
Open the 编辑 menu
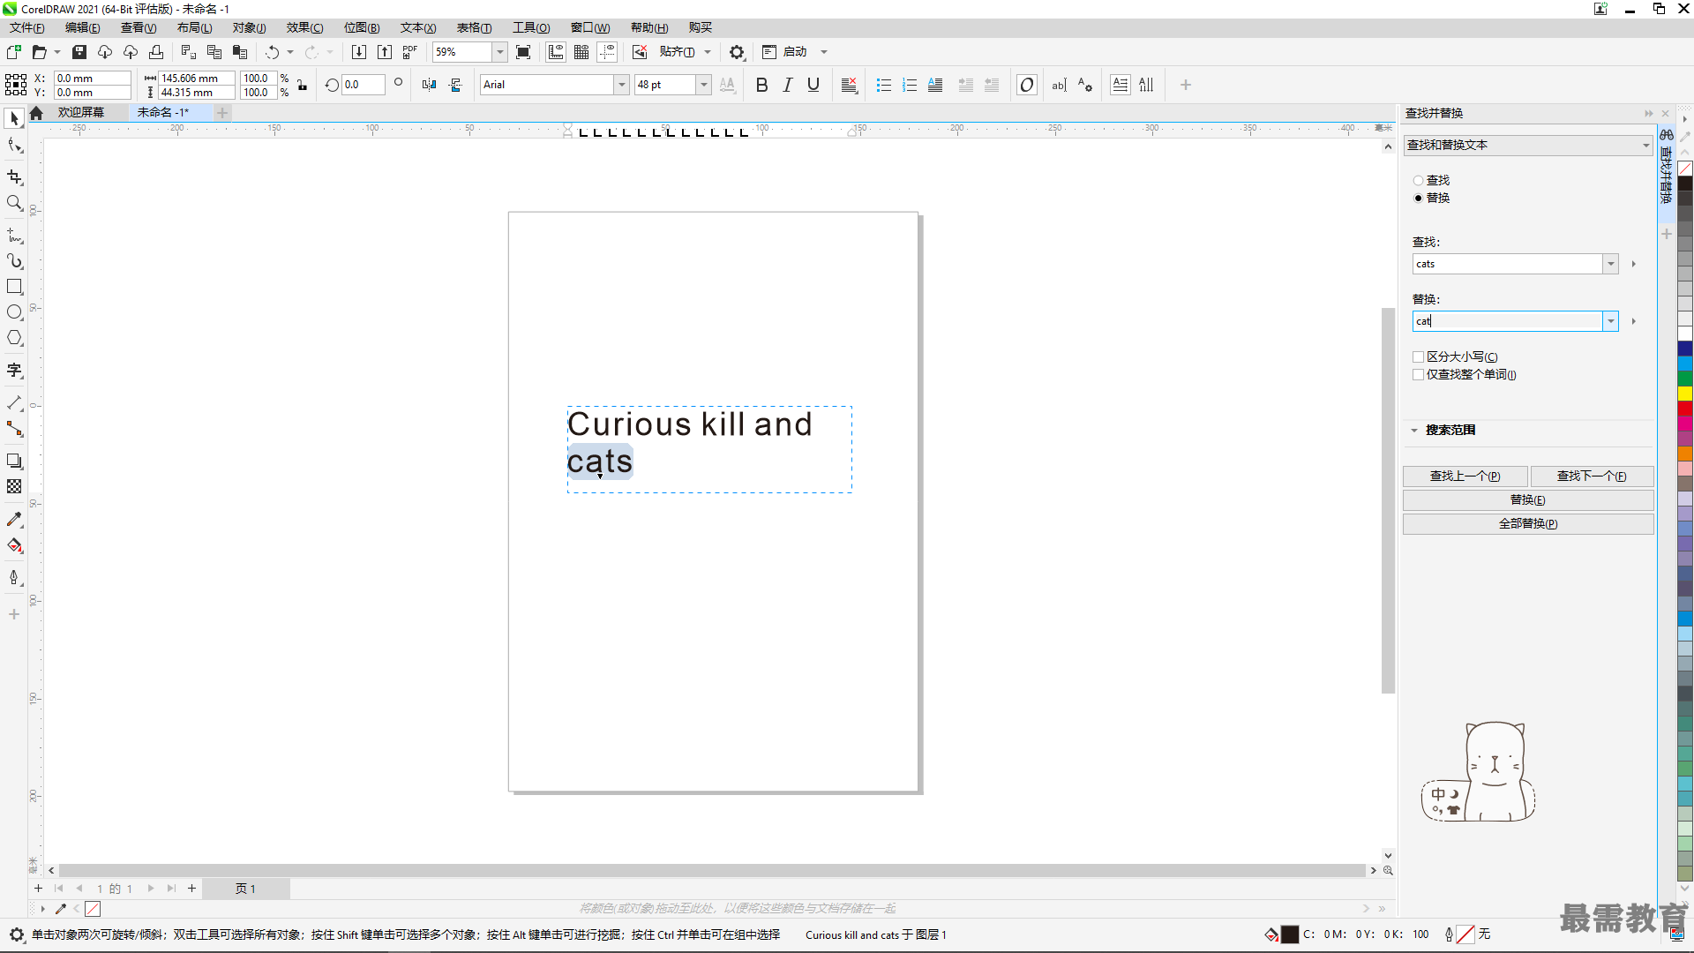[82, 27]
